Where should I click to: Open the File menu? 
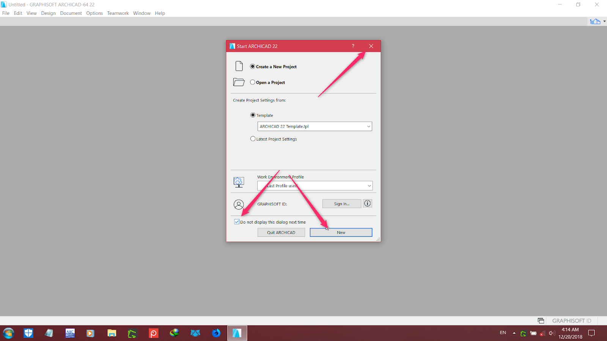pyautogui.click(x=6, y=13)
